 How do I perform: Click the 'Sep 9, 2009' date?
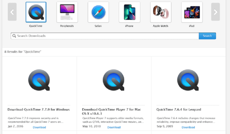[165, 126]
